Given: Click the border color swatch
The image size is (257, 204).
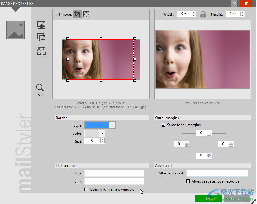Looking at the screenshot, I should (x=92, y=133).
